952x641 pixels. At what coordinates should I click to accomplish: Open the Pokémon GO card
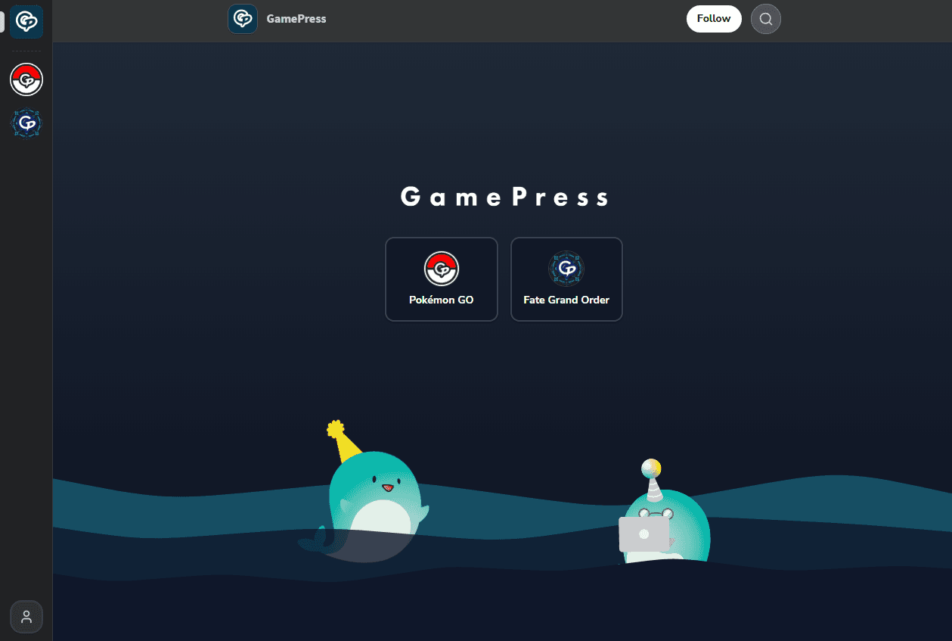click(442, 279)
